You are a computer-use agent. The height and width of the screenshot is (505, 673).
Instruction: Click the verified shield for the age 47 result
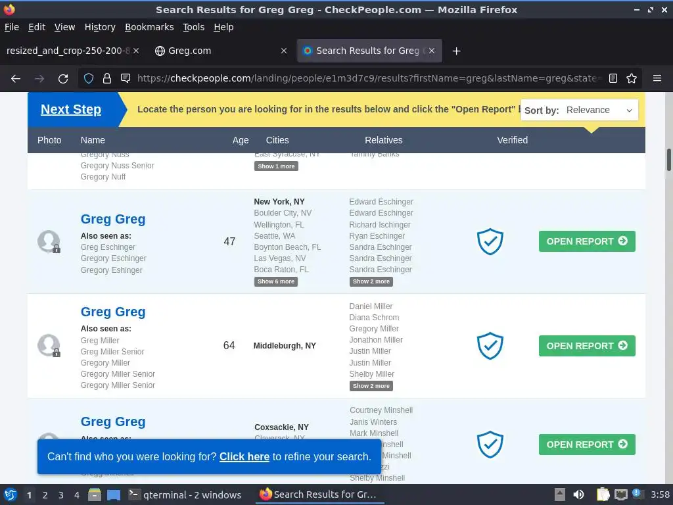pyautogui.click(x=490, y=241)
